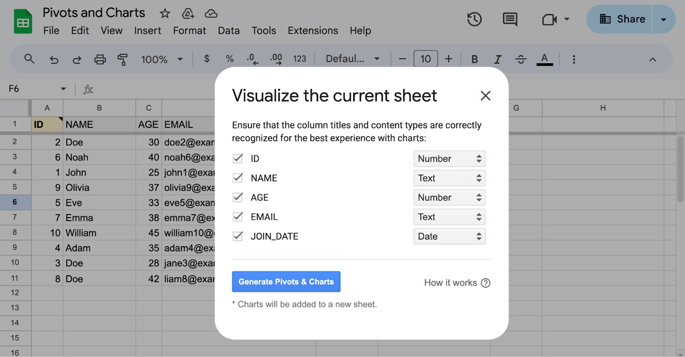Screen dimensions: 685x357
Task: Open the AGE type dropdown
Action: [x=449, y=198]
